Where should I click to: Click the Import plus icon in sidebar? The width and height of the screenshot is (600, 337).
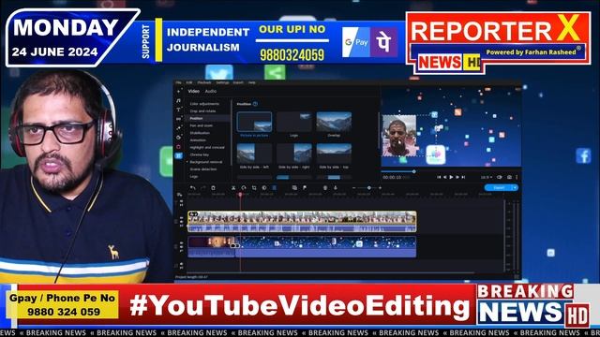coord(179,92)
